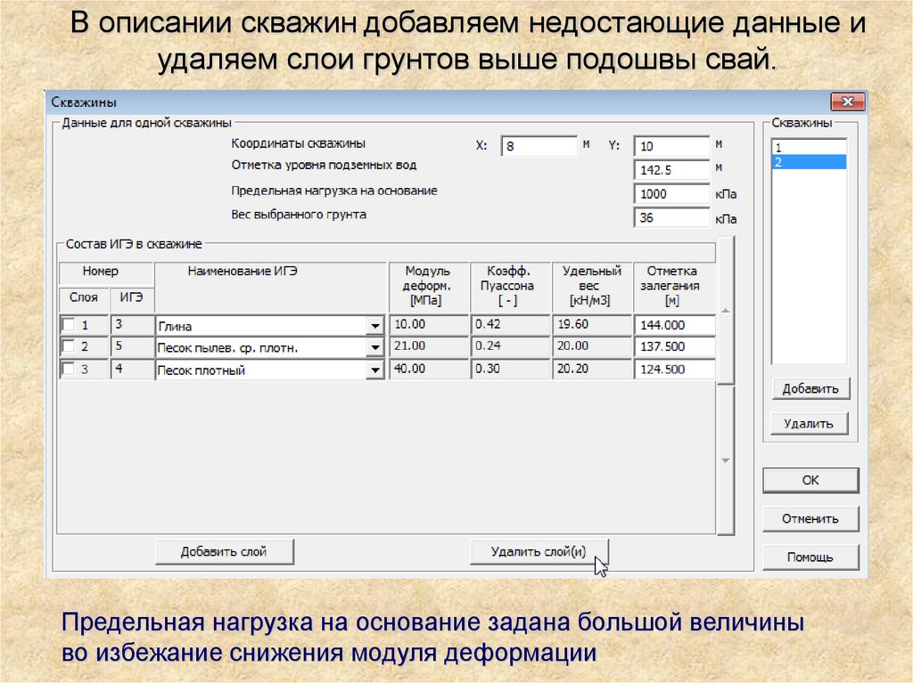This screenshot has height=683, width=913.
Task: Click Poisson coefficient cell 0.24
Action: 511,346
